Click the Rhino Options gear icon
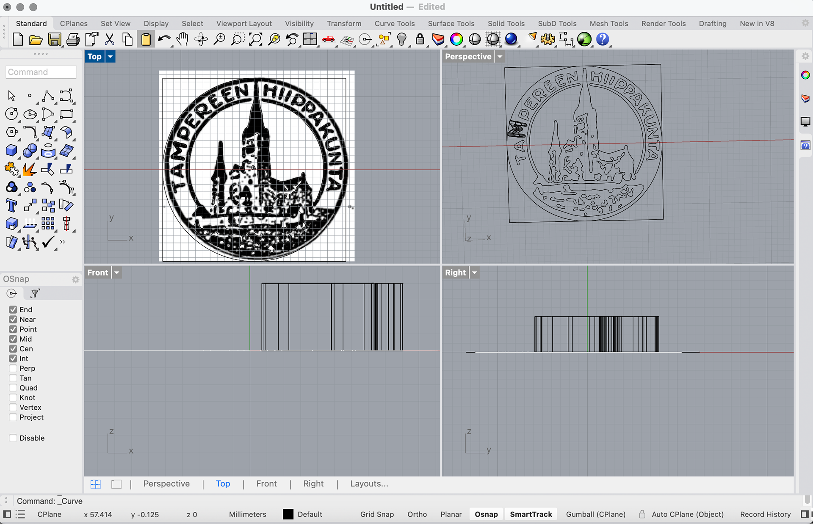Screen dimensions: 813x524 click(x=548, y=39)
